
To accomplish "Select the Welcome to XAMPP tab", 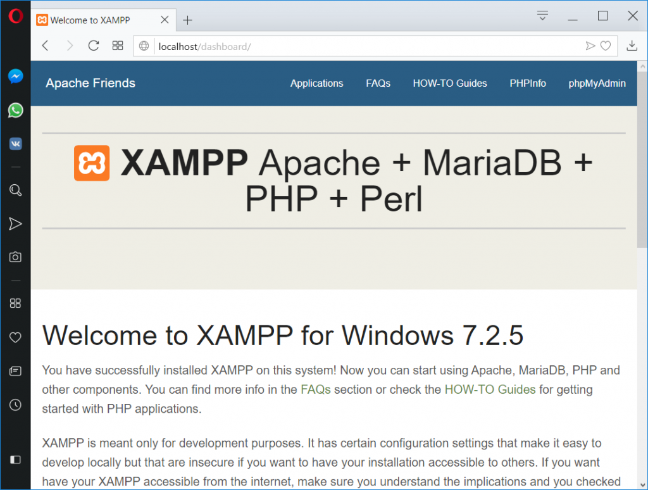I will click(103, 20).
